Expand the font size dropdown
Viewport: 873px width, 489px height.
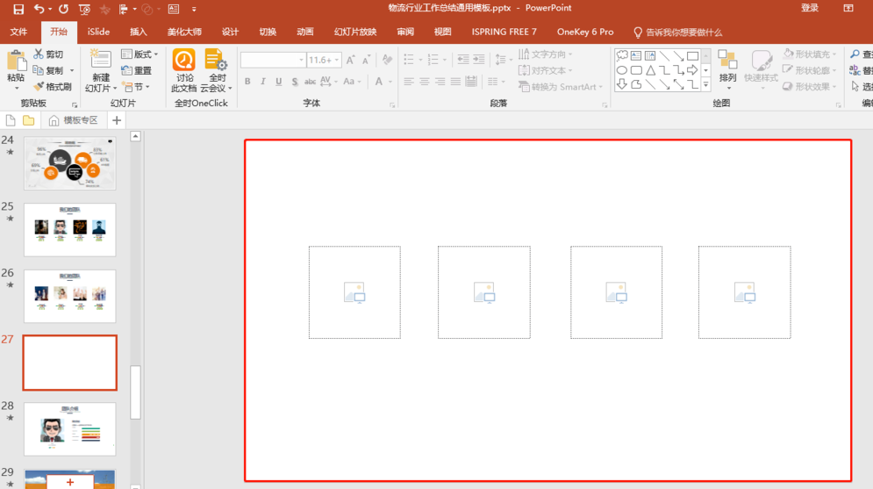pos(336,61)
